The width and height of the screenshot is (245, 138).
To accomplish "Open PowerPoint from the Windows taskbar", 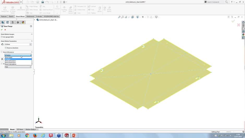I will click(x=74, y=135).
